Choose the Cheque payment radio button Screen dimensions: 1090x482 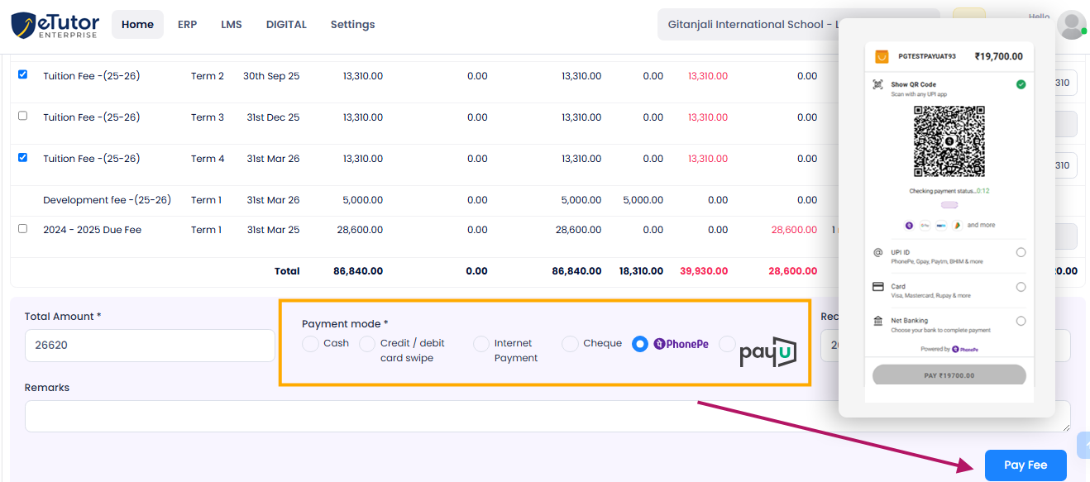[x=570, y=344]
